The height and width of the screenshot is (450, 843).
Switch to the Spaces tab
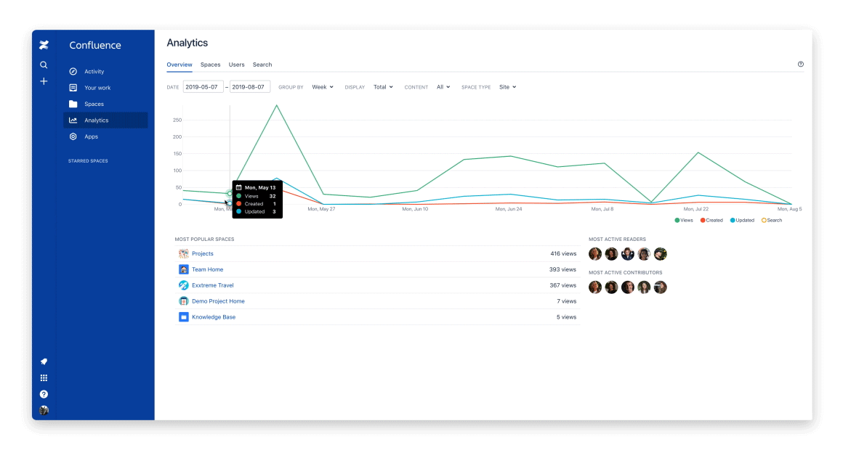point(210,65)
